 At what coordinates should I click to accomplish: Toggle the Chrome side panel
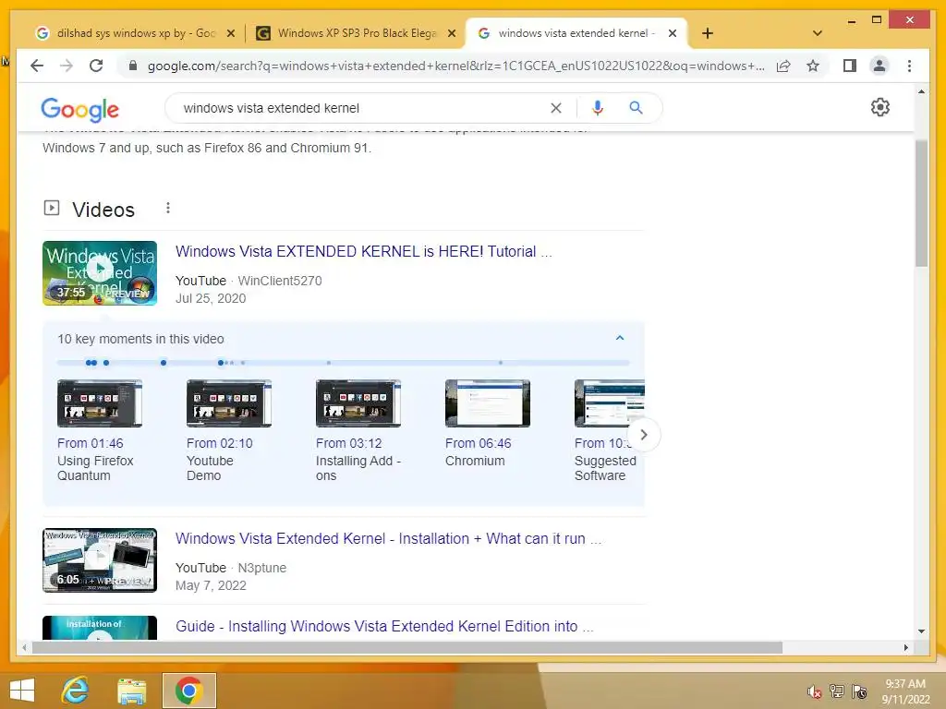[850, 66]
